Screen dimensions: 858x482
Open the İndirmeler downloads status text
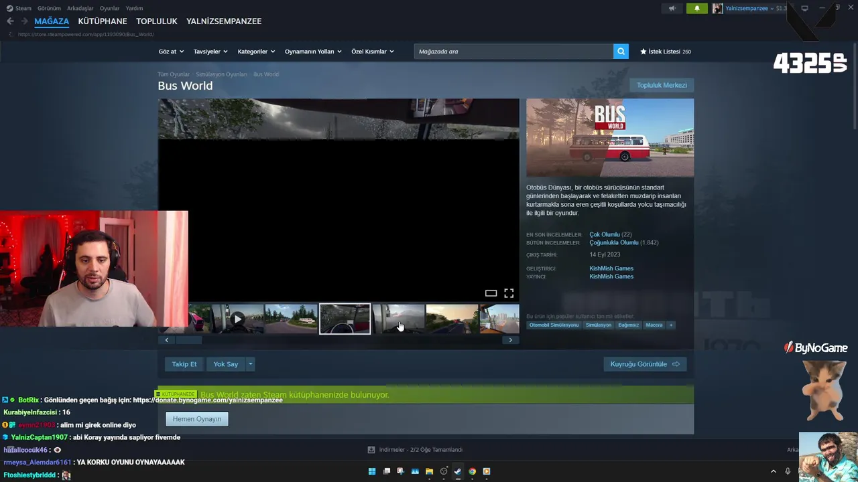[x=420, y=450]
